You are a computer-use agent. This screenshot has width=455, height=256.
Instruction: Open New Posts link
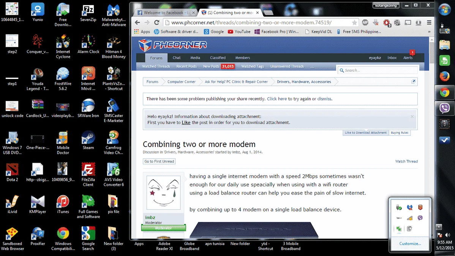(211, 66)
